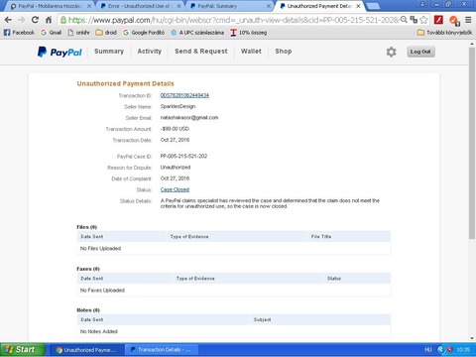The image size is (476, 357).
Task: Open the Shop menu
Action: click(x=284, y=52)
